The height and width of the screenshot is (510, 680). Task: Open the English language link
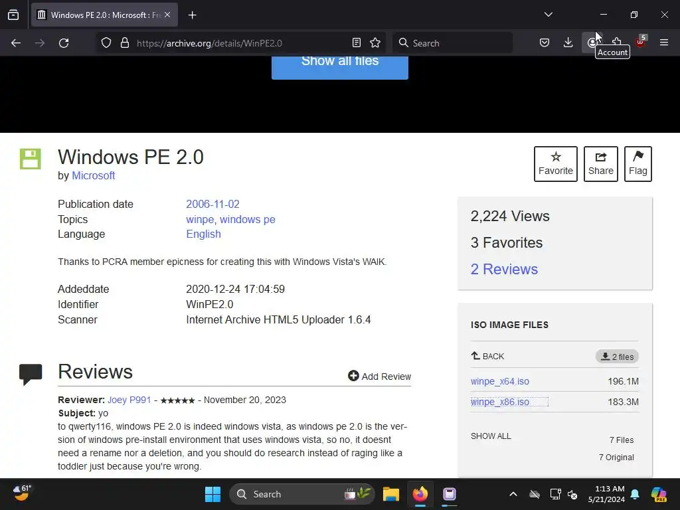pos(203,234)
